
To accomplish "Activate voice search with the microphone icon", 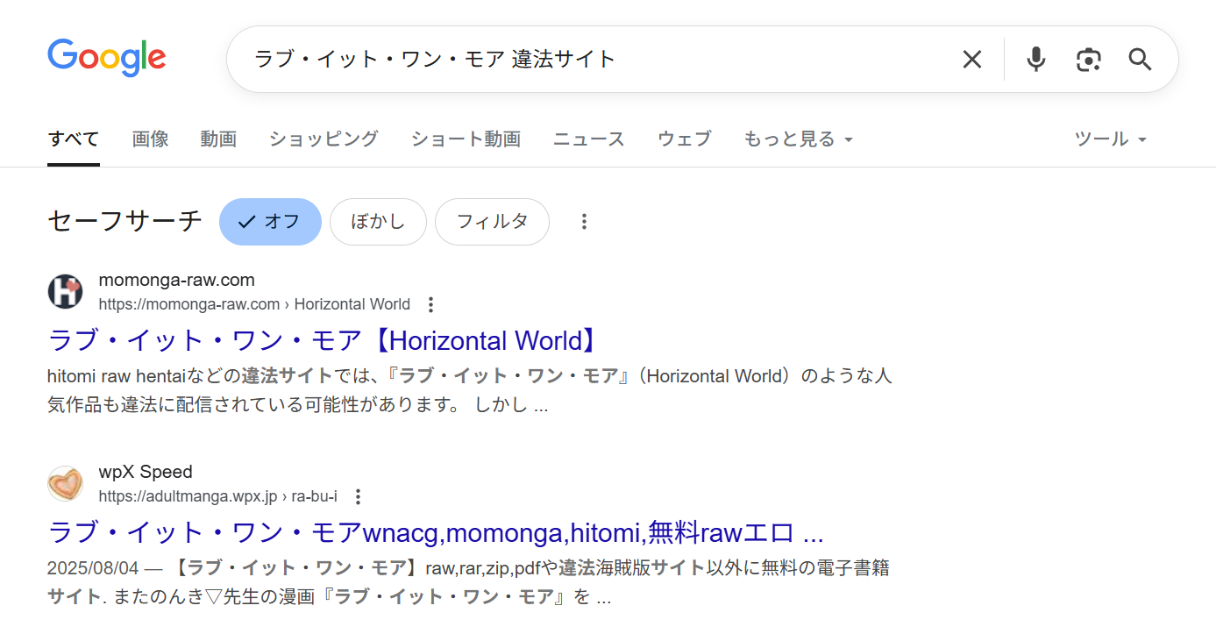I will click(x=1035, y=59).
